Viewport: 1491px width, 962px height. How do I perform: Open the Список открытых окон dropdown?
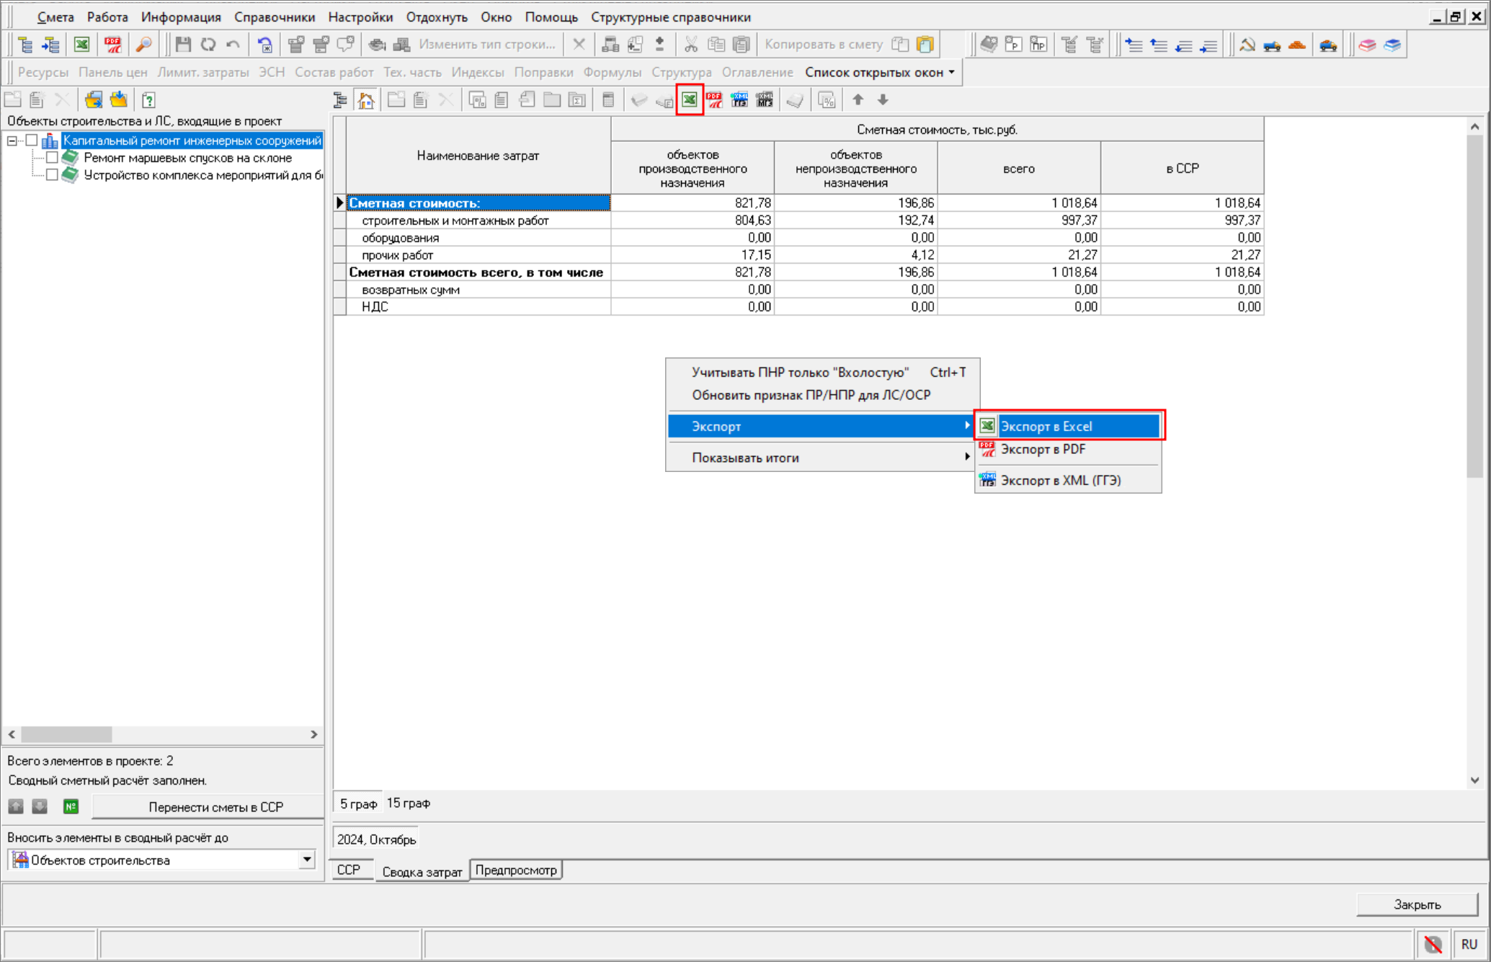[880, 72]
